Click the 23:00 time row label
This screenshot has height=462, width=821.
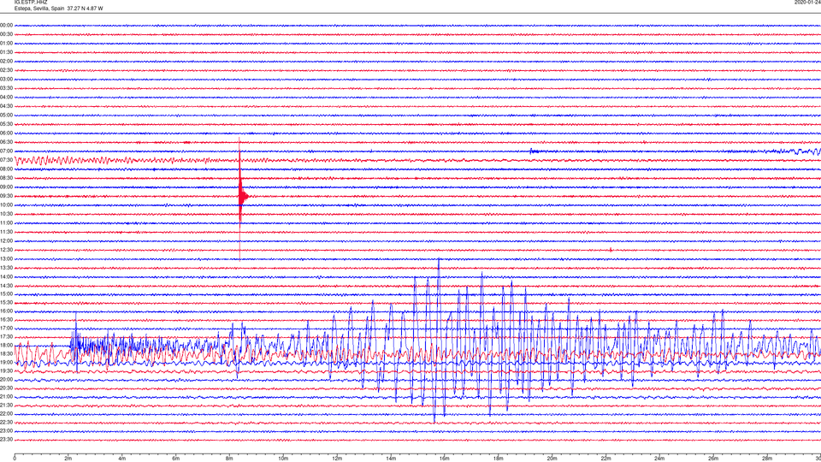tap(6, 431)
